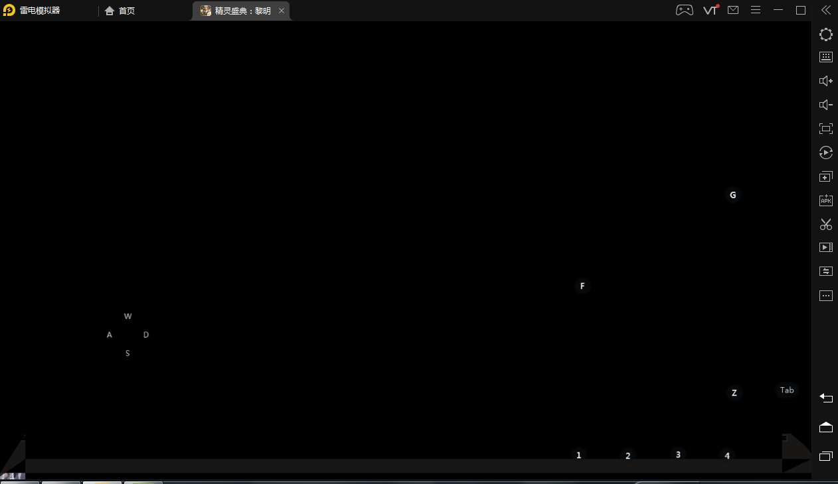Install an APK via the APK icon
Screen dimensions: 838x484
(x=825, y=200)
